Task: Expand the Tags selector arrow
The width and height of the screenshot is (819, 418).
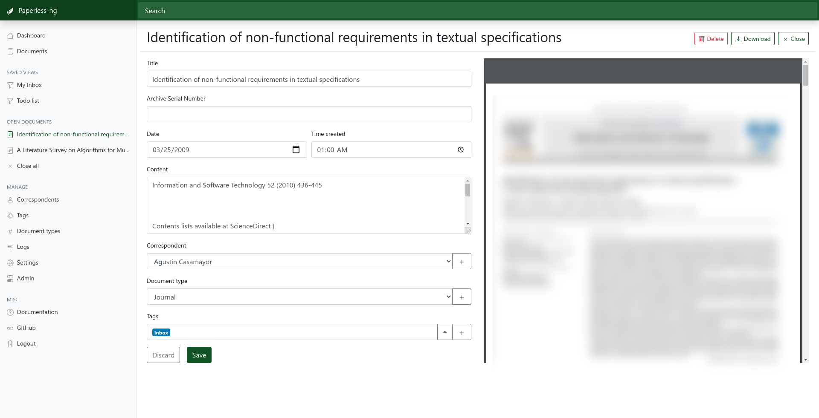Action: [x=445, y=332]
